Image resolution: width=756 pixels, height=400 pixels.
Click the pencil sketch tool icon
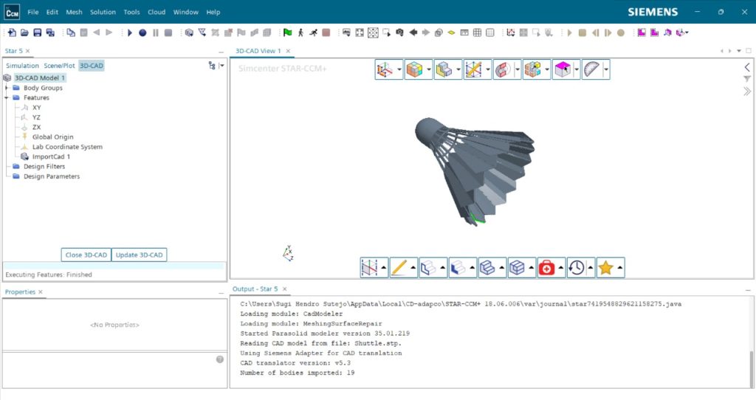click(x=399, y=268)
